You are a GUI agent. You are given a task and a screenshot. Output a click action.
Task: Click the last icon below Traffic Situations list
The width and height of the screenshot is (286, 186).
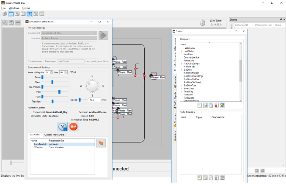pos(223,178)
